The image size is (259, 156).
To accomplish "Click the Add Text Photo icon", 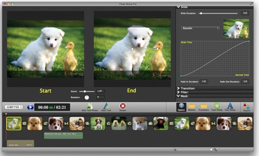I will (90, 106).
